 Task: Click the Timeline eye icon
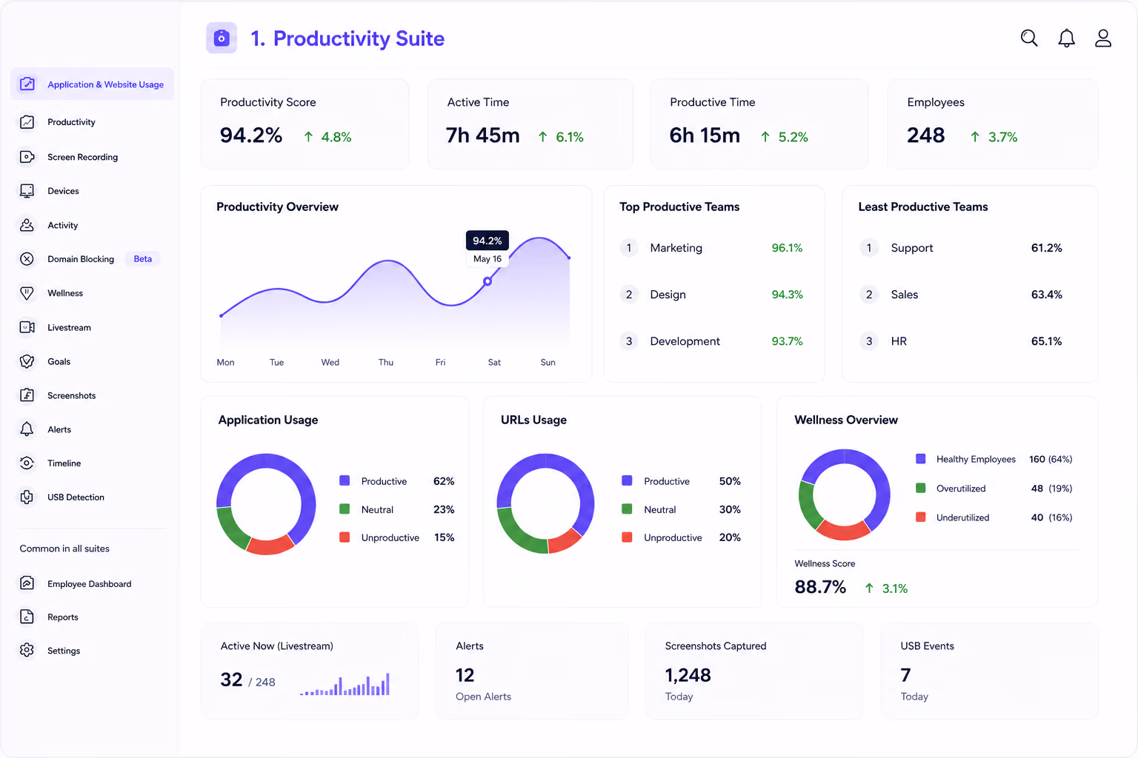[27, 463]
